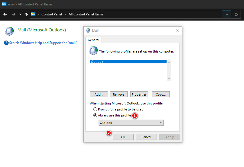Select the Outlook profile in the list
Viewport: 244px width, 167px height.
(114, 61)
